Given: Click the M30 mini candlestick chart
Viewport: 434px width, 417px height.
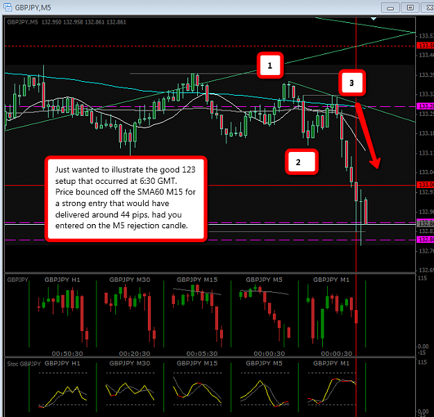Looking at the screenshot, I should (130, 316).
